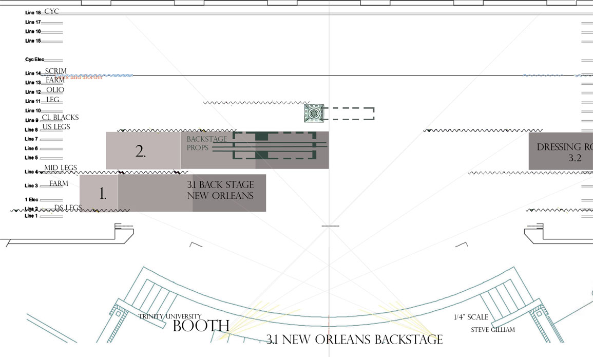Viewport: 593px width, 357px height.
Task: Click the CYC label at Line 18
Action: pyautogui.click(x=52, y=11)
